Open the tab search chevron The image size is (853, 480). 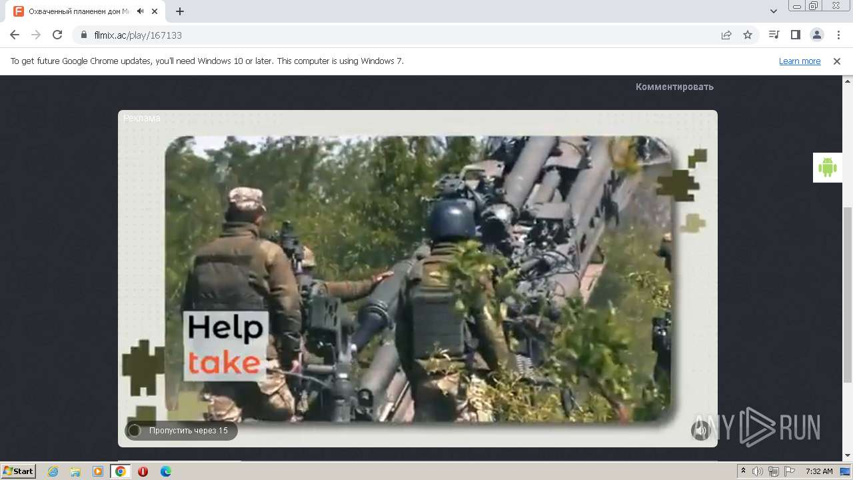(774, 11)
